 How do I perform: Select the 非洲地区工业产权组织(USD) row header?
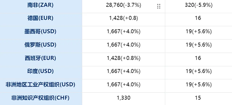pyautogui.click(x=41, y=85)
